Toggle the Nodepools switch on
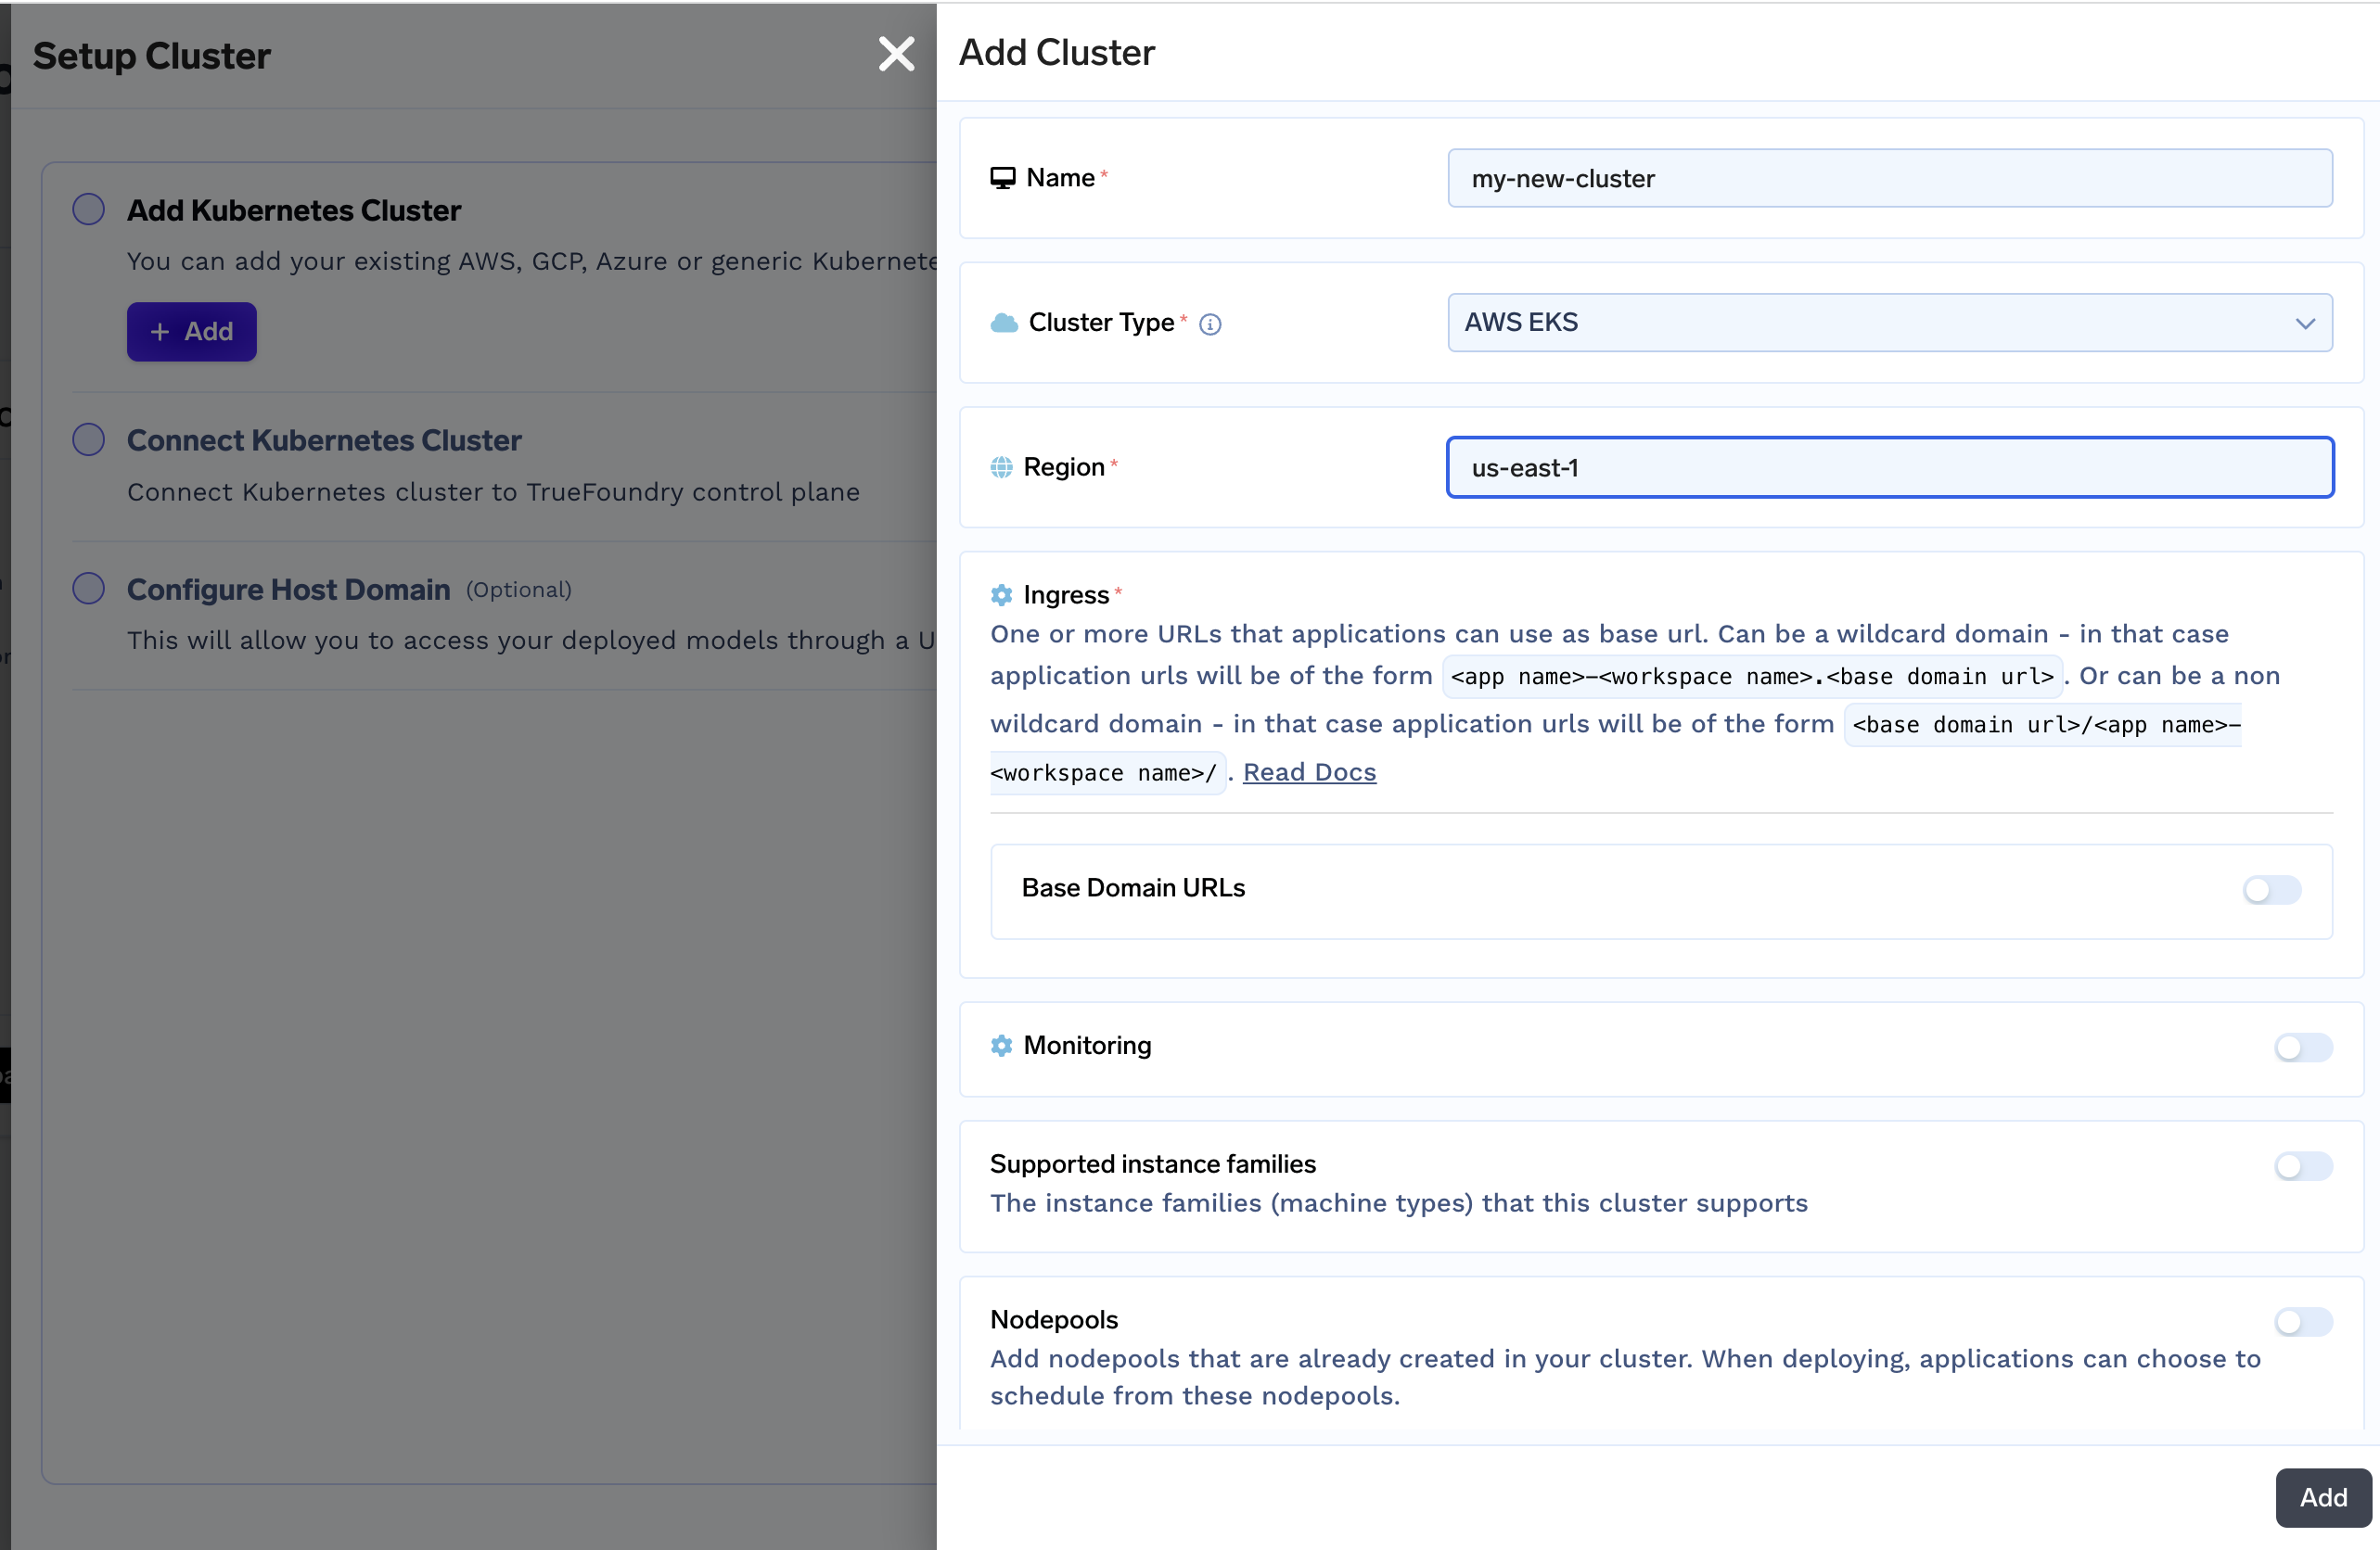2380x1550 pixels. pyautogui.click(x=2302, y=1321)
